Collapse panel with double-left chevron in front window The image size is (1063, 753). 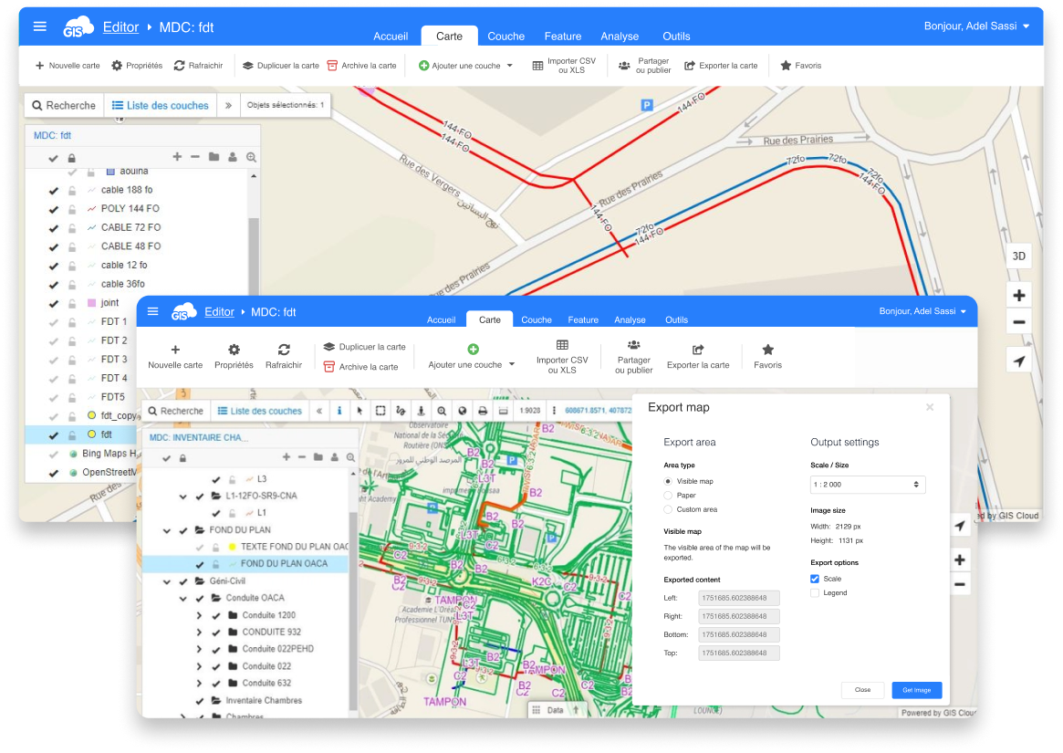point(319,411)
